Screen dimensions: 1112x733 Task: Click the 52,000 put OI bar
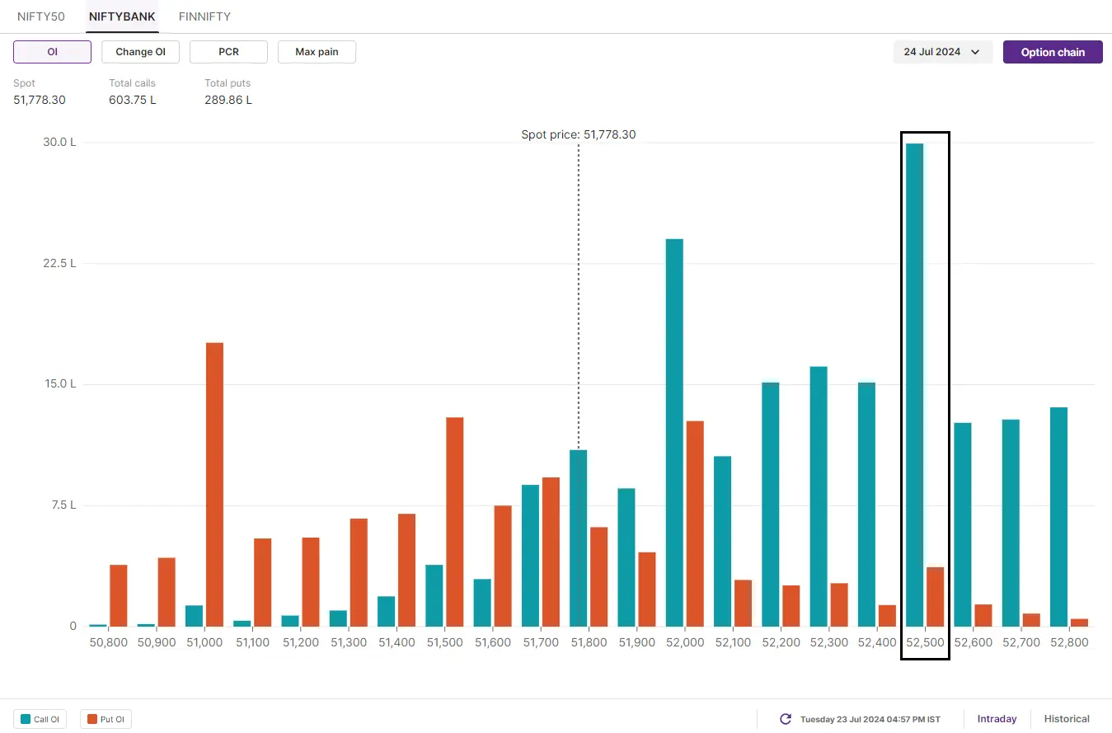click(x=695, y=524)
